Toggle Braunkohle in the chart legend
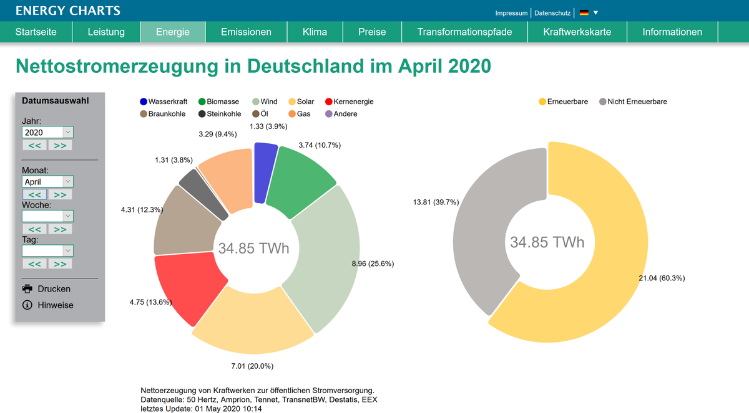 [164, 114]
